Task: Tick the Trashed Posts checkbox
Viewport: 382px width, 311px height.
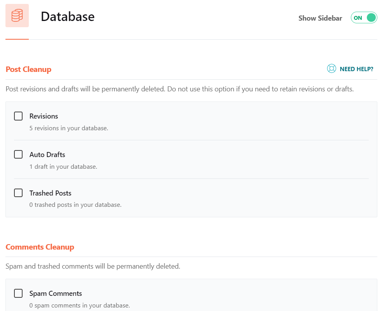Action: (18, 193)
